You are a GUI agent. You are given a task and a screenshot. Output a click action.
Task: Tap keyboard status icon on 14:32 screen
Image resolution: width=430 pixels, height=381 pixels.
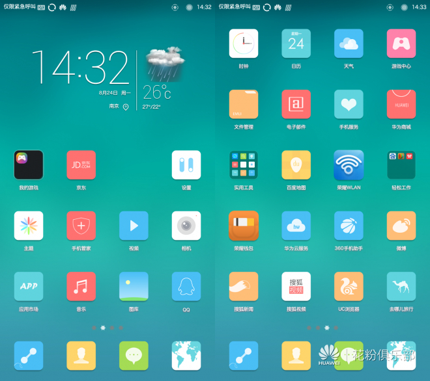(x=41, y=7)
